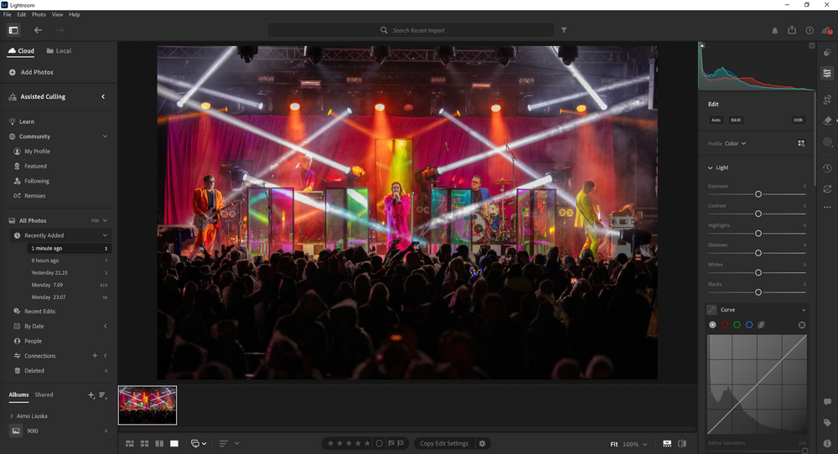Image resolution: width=838 pixels, height=454 pixels.
Task: Open the Profile Color dropdown
Action: [736, 144]
